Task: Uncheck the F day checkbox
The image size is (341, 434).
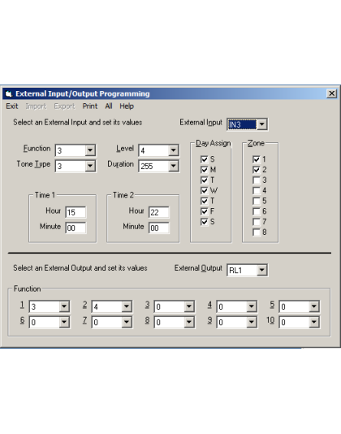Action: [x=204, y=211]
